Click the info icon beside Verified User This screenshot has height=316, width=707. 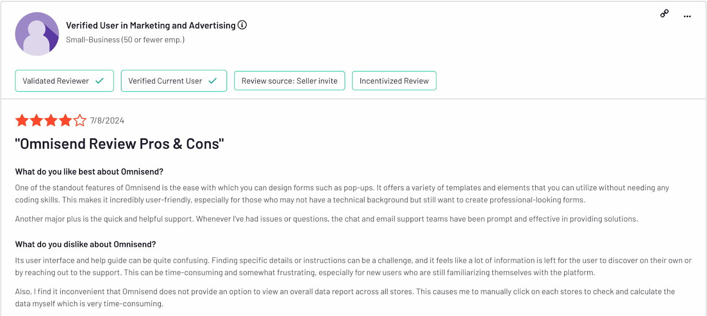242,25
